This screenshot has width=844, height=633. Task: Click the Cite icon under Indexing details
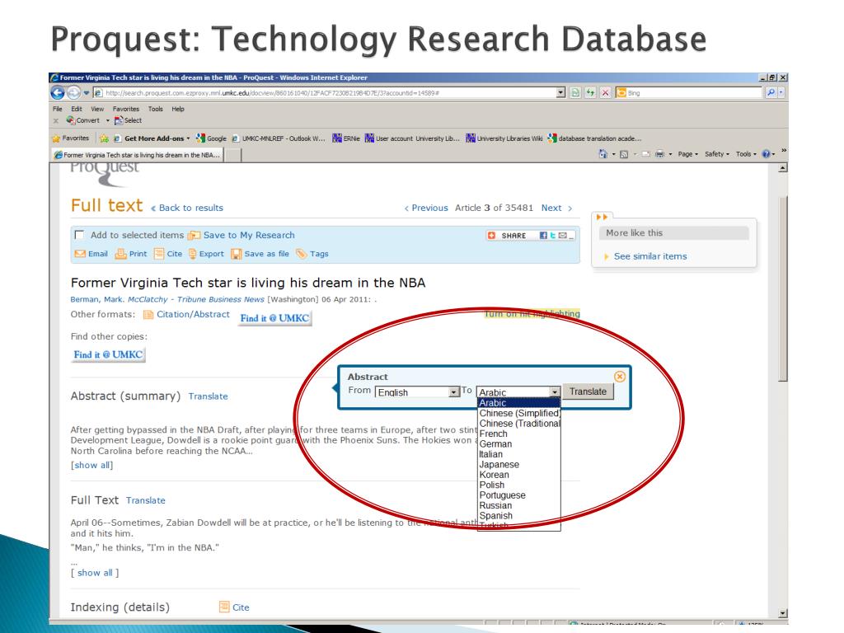(224, 607)
